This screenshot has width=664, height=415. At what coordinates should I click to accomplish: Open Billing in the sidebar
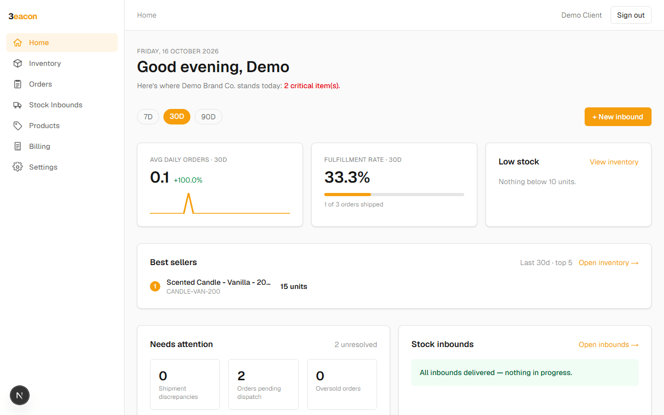pyautogui.click(x=62, y=146)
